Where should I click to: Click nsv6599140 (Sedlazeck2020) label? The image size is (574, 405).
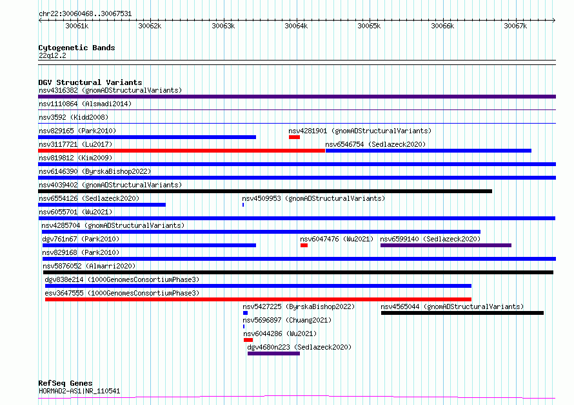point(430,239)
